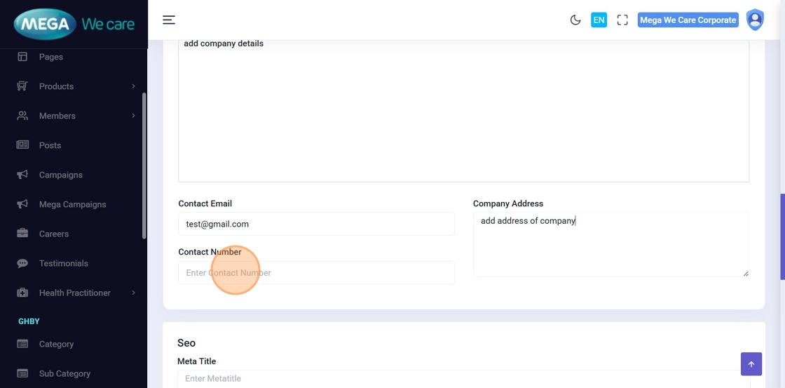Expand the Products submenu chevron
The height and width of the screenshot is (388, 785).
(x=133, y=86)
